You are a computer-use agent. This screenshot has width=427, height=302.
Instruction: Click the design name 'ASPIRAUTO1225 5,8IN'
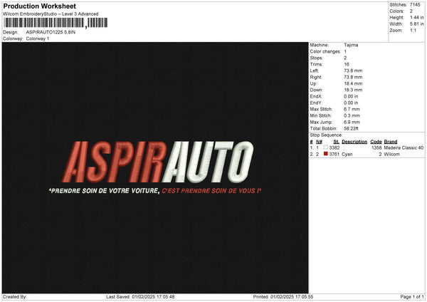(51, 32)
